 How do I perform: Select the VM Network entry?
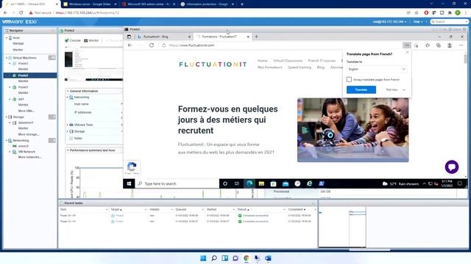point(26,152)
